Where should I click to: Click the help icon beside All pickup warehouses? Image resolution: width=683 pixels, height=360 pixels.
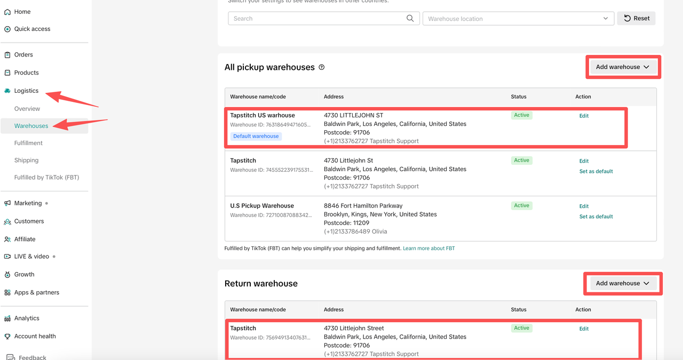(322, 67)
